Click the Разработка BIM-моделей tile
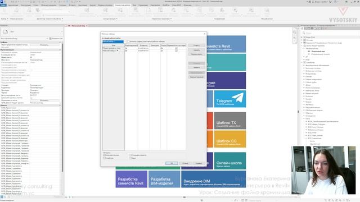The width and height of the screenshot is (360, 202). [164, 179]
